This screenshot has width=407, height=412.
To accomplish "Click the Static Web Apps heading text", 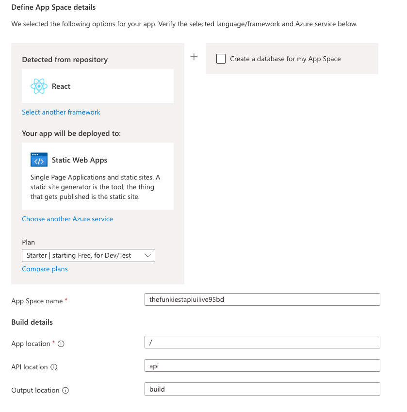I will (80, 160).
